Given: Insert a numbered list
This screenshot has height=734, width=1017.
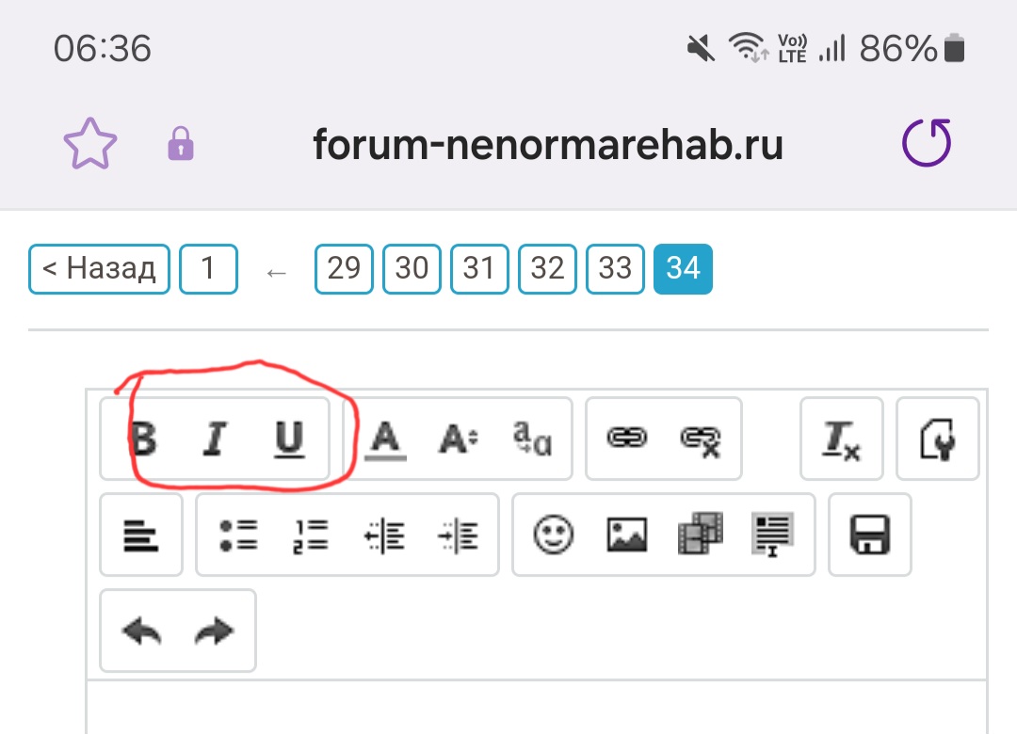Looking at the screenshot, I should [311, 535].
